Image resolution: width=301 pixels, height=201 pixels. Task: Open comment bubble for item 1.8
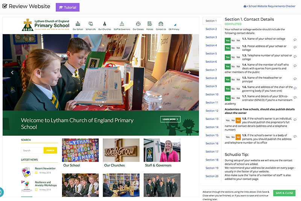(295, 120)
